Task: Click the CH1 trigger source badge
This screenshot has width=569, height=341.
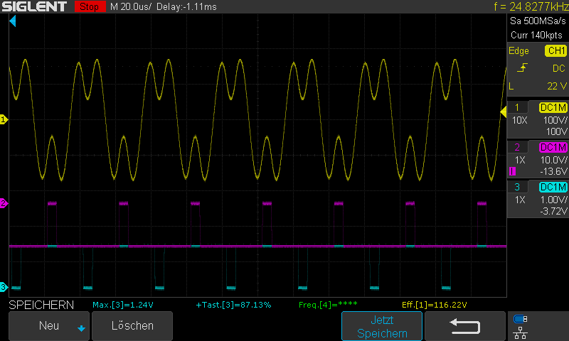Action: coord(555,50)
